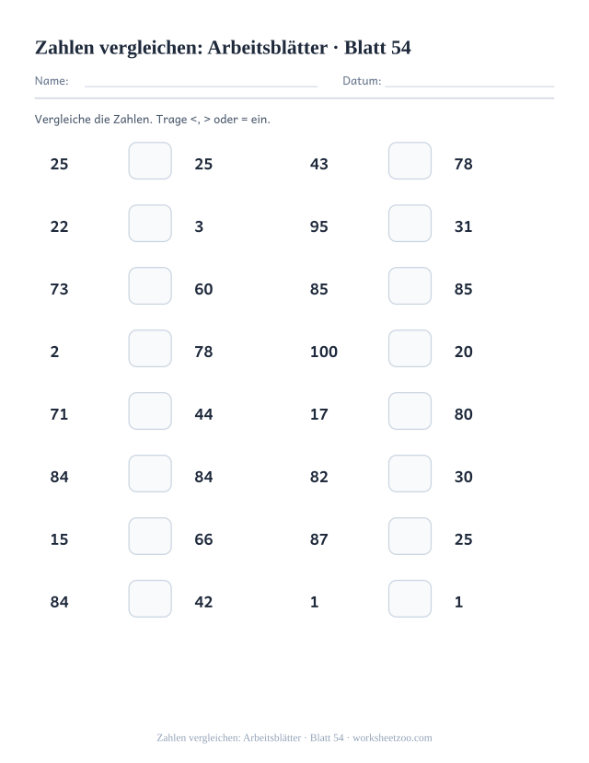Click the Name input line
589x763 pixels.
pyautogui.click(x=201, y=87)
